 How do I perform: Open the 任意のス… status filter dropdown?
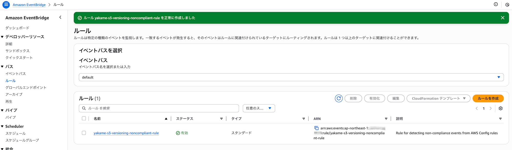point(259,108)
